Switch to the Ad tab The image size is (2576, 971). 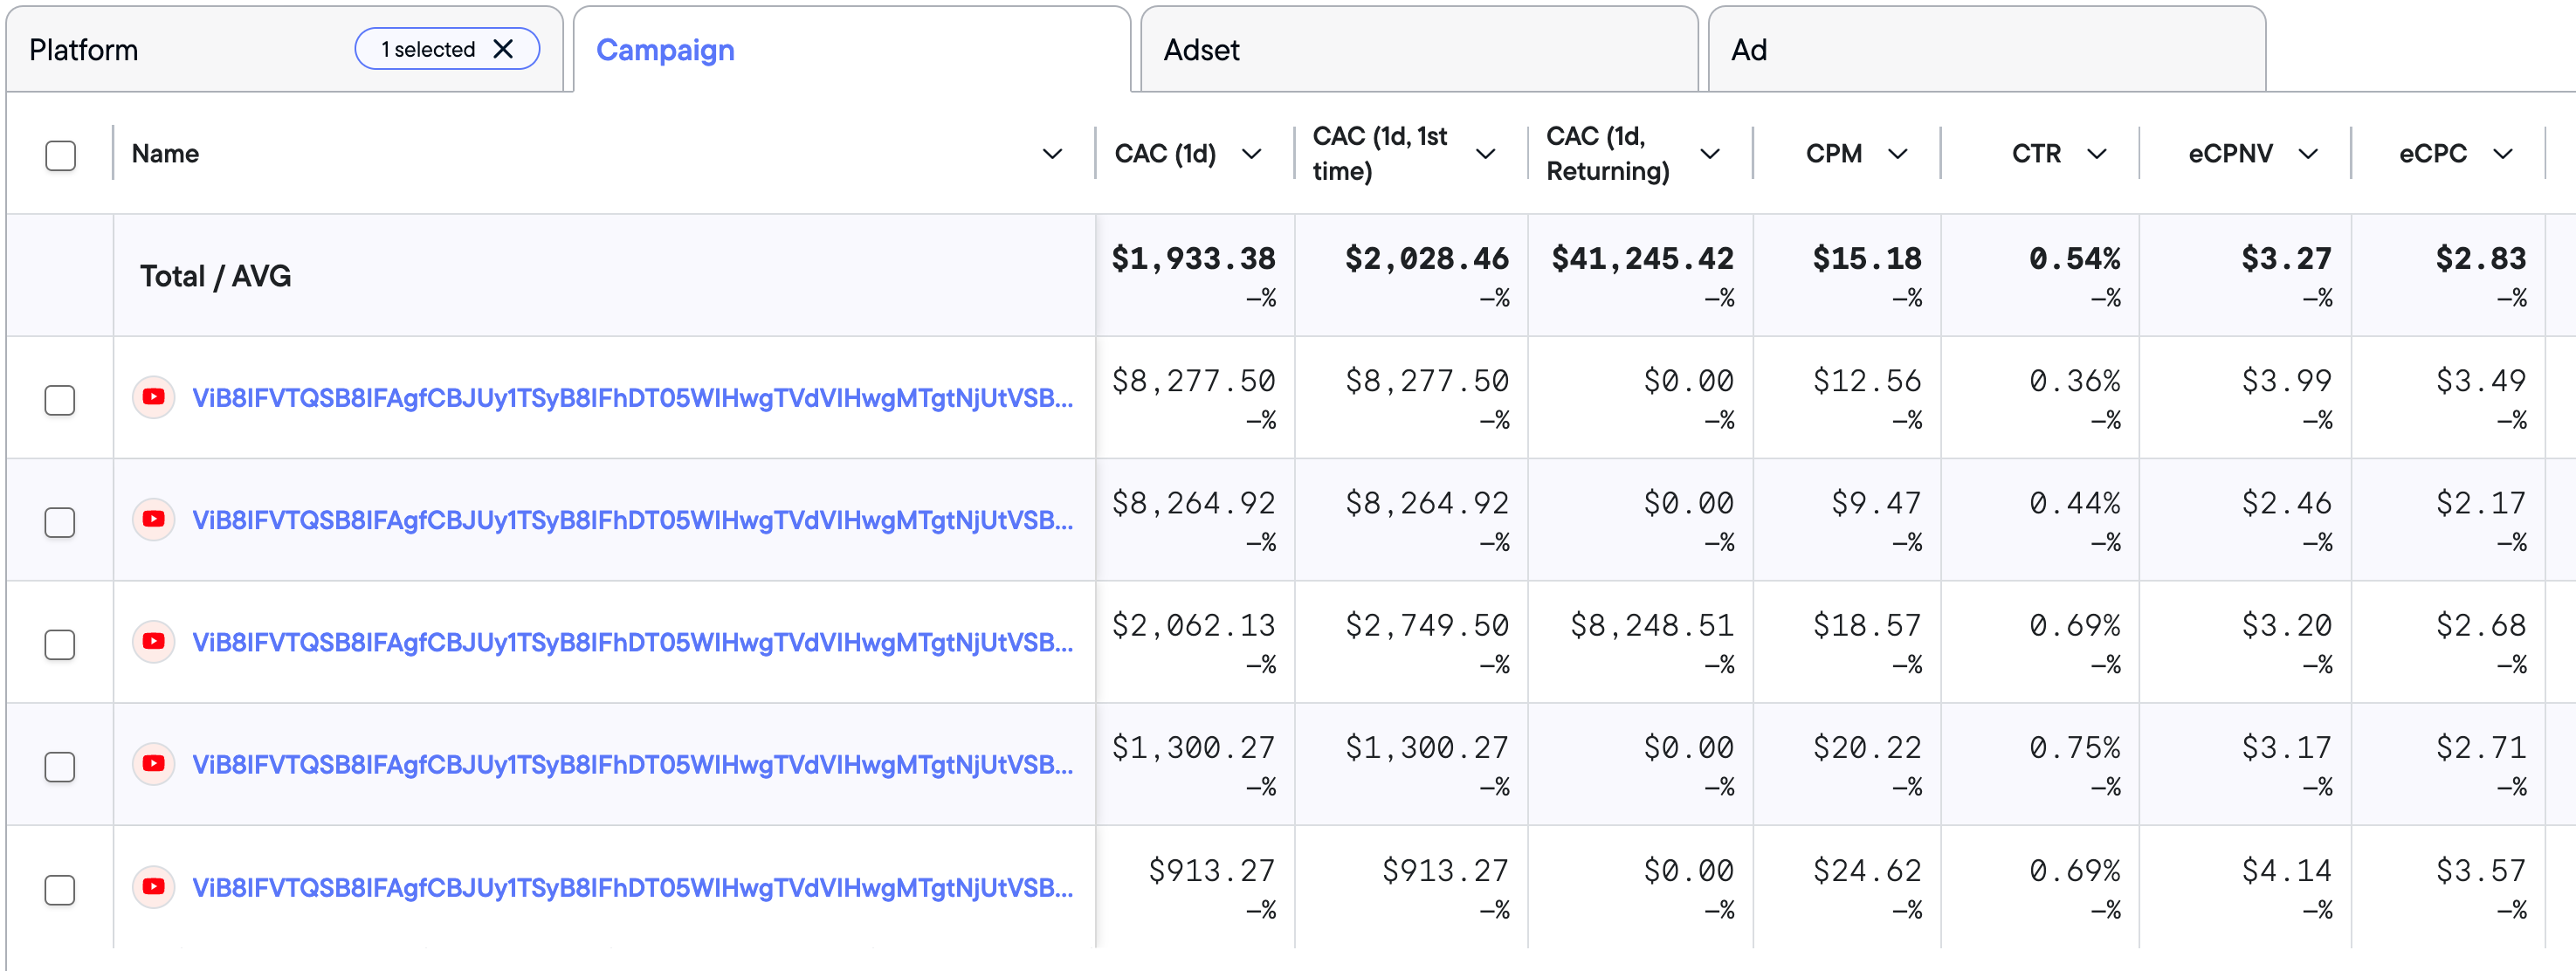1986,49
